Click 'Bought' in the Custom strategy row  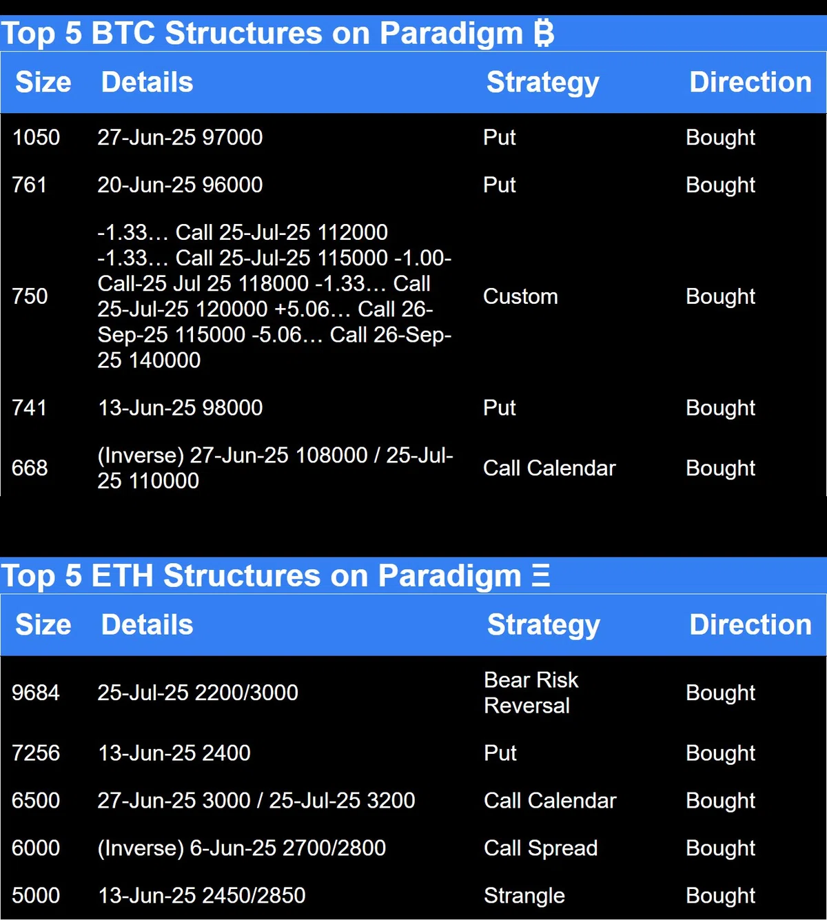tap(721, 297)
